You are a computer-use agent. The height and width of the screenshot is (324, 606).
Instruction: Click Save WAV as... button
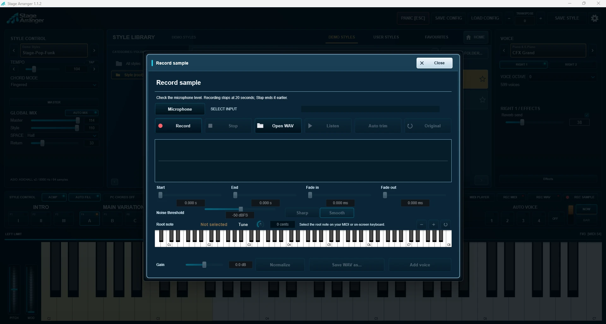coord(347,265)
